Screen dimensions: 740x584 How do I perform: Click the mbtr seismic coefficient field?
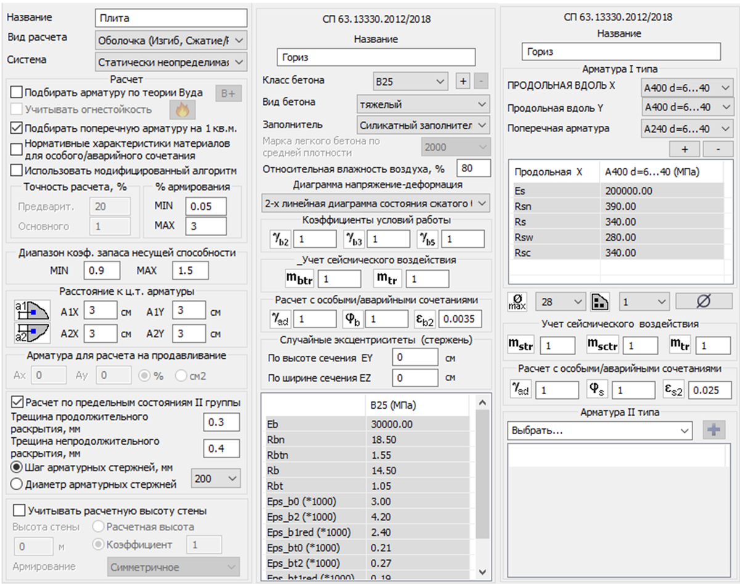coord(339,279)
